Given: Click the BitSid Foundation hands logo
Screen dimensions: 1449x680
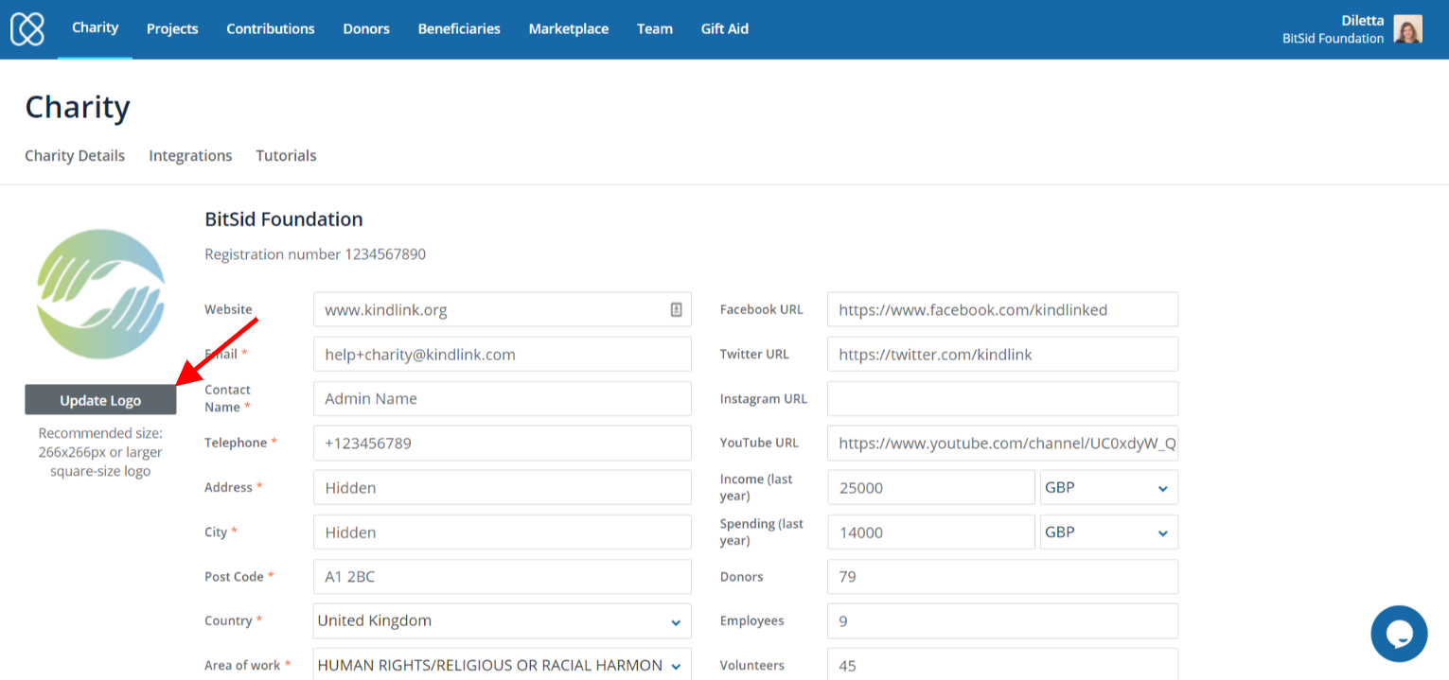Looking at the screenshot, I should [x=100, y=295].
